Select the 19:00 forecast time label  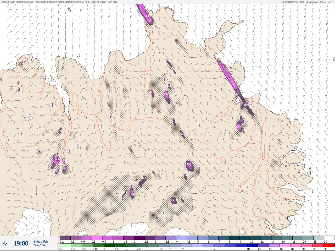point(21,243)
